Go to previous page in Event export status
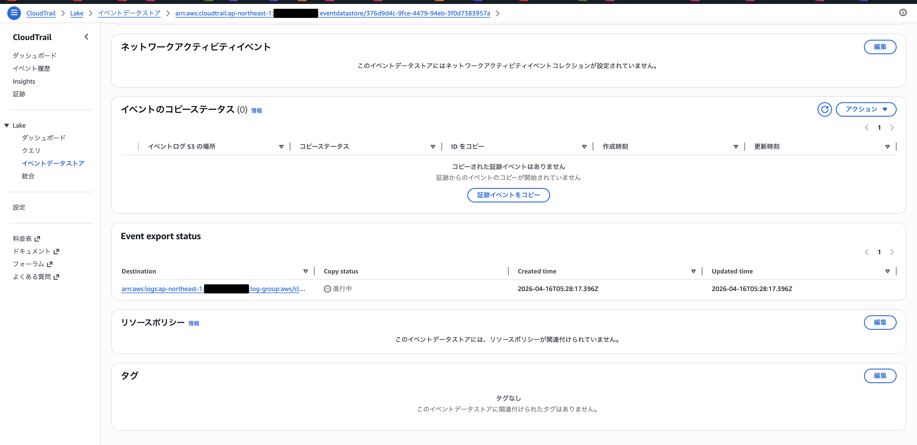The height and width of the screenshot is (445, 917). click(x=866, y=252)
